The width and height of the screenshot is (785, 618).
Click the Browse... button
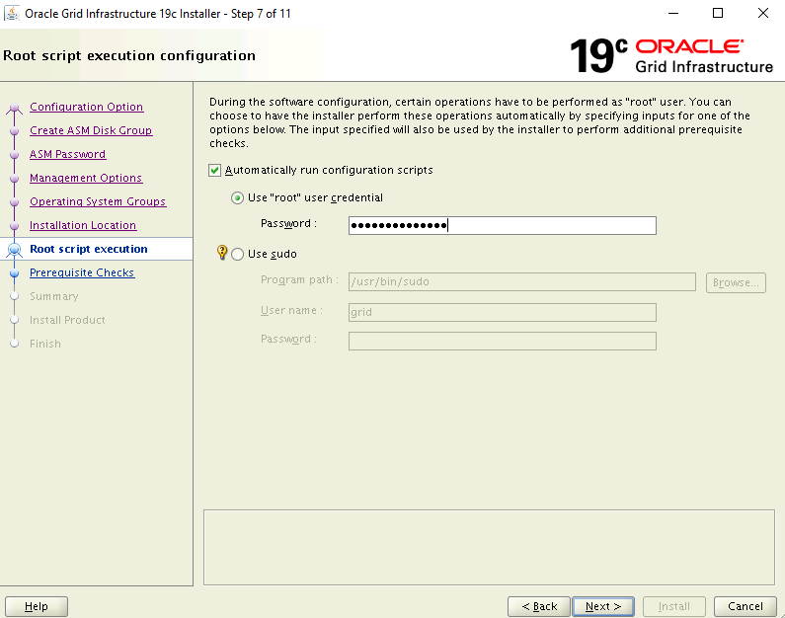736,282
